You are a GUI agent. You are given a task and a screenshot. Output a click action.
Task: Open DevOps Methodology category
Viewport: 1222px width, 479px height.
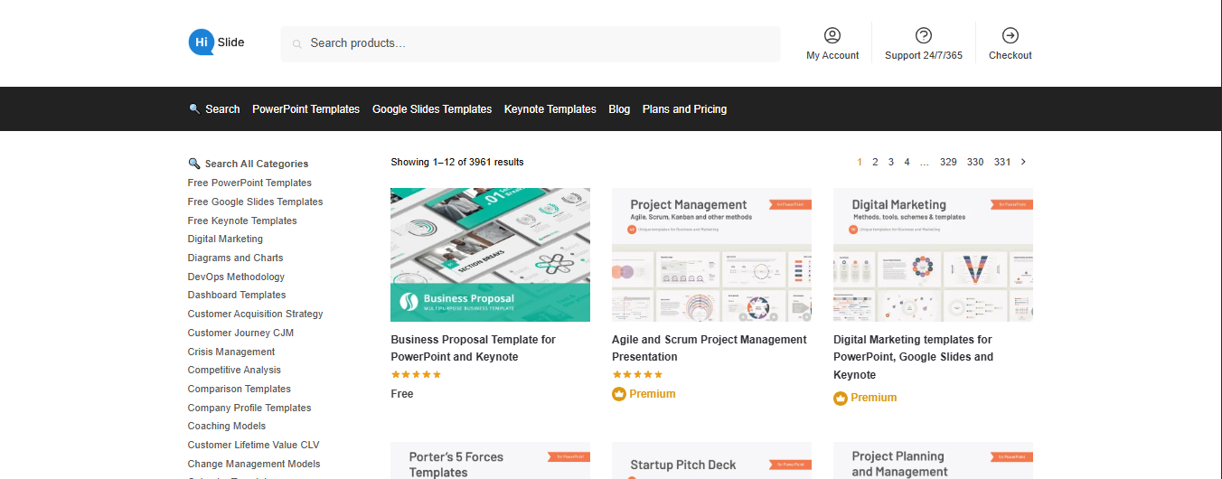236,277
